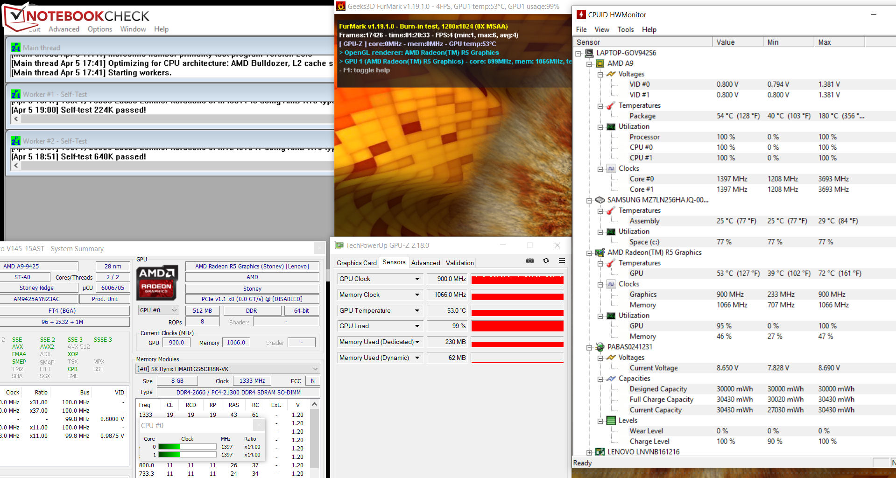Viewport: 896px width, 478px height.
Task: Open the Memory Used (Dedicated) sensor dropdown
Action: tap(417, 342)
